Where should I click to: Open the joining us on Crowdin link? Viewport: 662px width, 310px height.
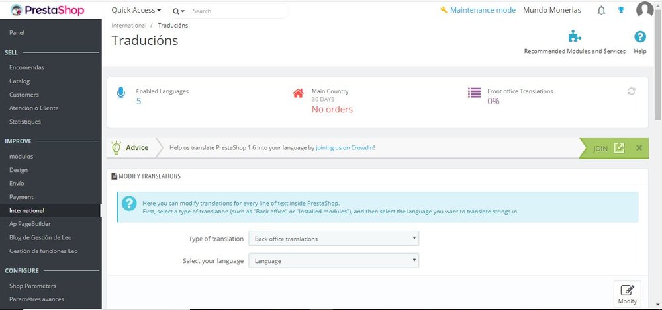click(345, 148)
